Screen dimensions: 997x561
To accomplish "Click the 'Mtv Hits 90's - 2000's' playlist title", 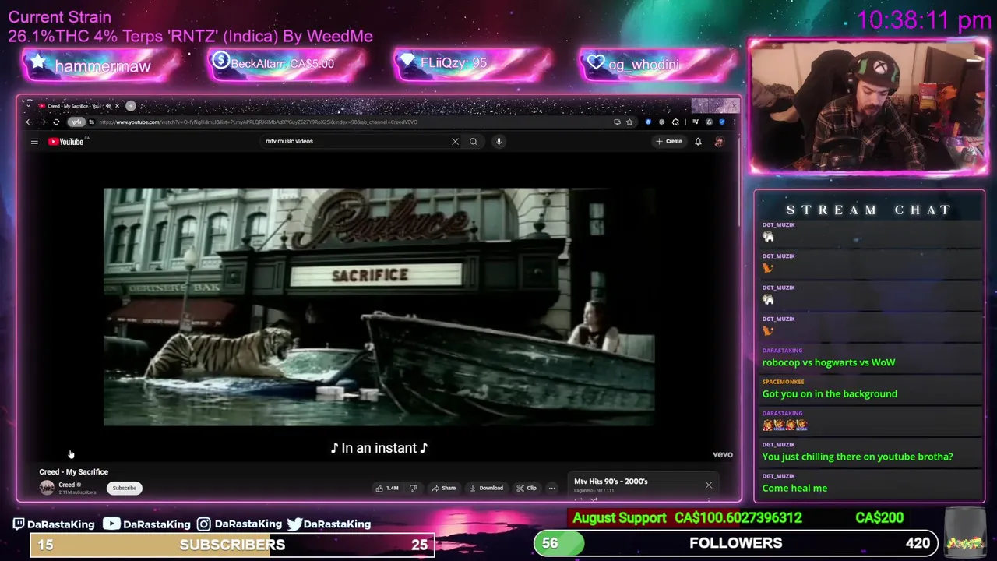I will [x=611, y=482].
